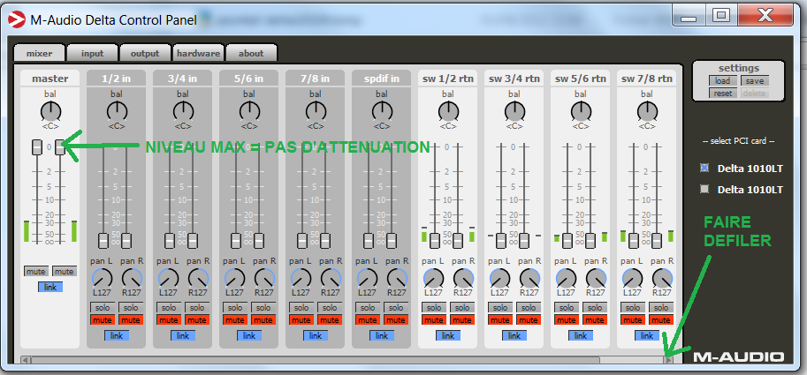Click the 7/8 in bal knob
Screen dimensions: 807x375
(x=316, y=111)
